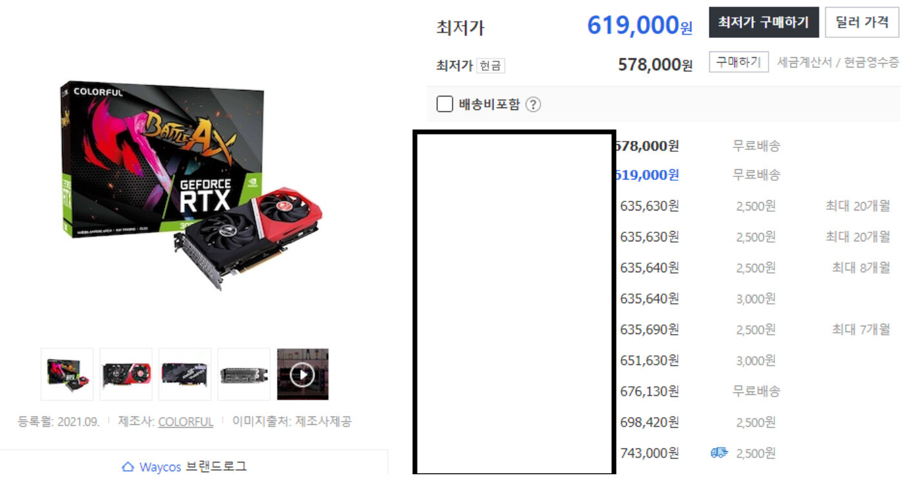Click the delivery truck icon beside 743,000원
The height and width of the screenshot is (491, 909).
(719, 453)
